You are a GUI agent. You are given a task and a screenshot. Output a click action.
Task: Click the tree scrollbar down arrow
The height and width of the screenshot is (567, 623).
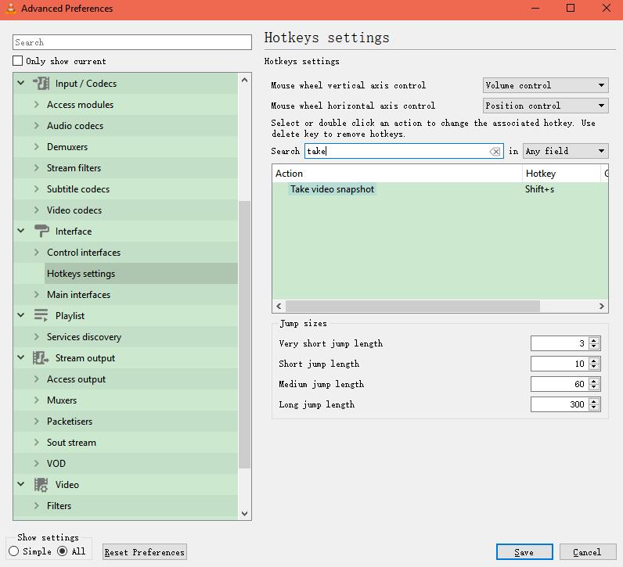click(x=245, y=513)
